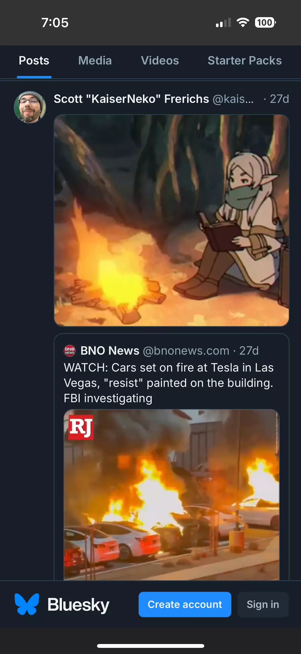Tap the Bluesky butterfly logo icon
Screen dimensions: 301x654
27,604
